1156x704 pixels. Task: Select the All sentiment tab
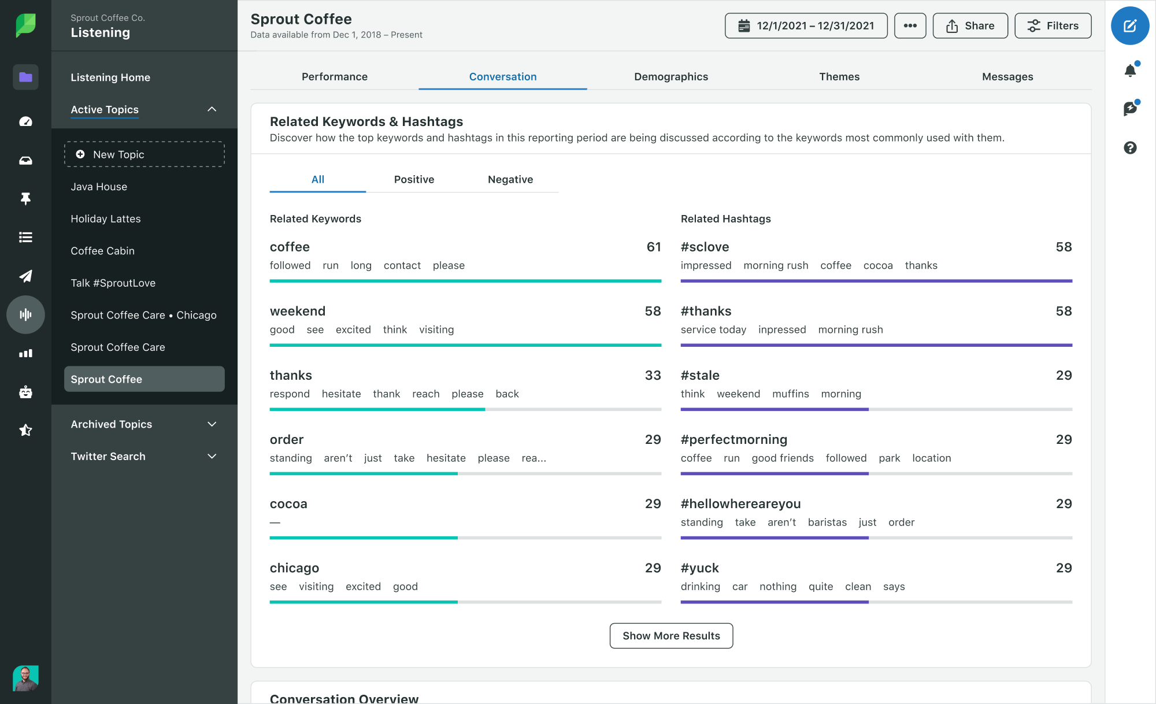[x=317, y=179]
